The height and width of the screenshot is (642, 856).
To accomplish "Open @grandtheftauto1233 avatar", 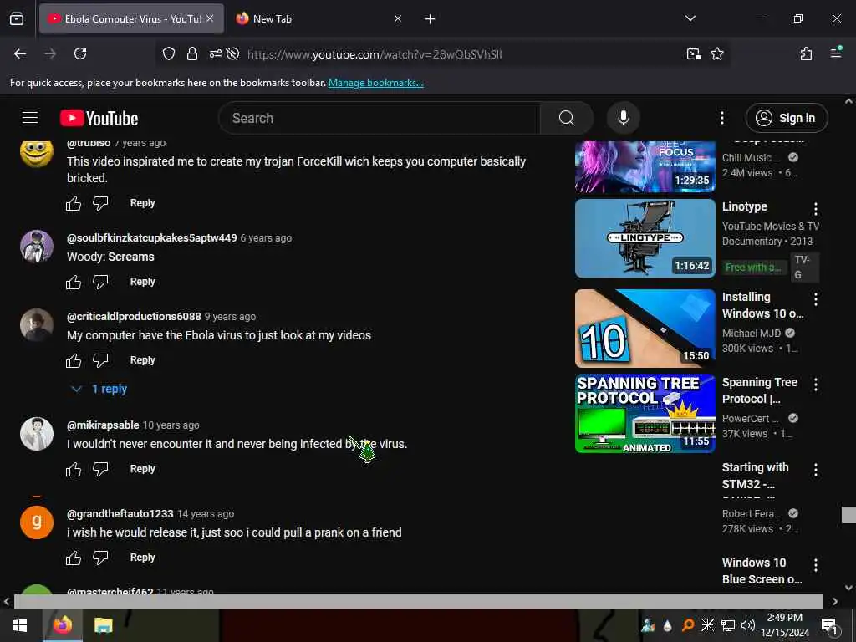I will tap(37, 522).
